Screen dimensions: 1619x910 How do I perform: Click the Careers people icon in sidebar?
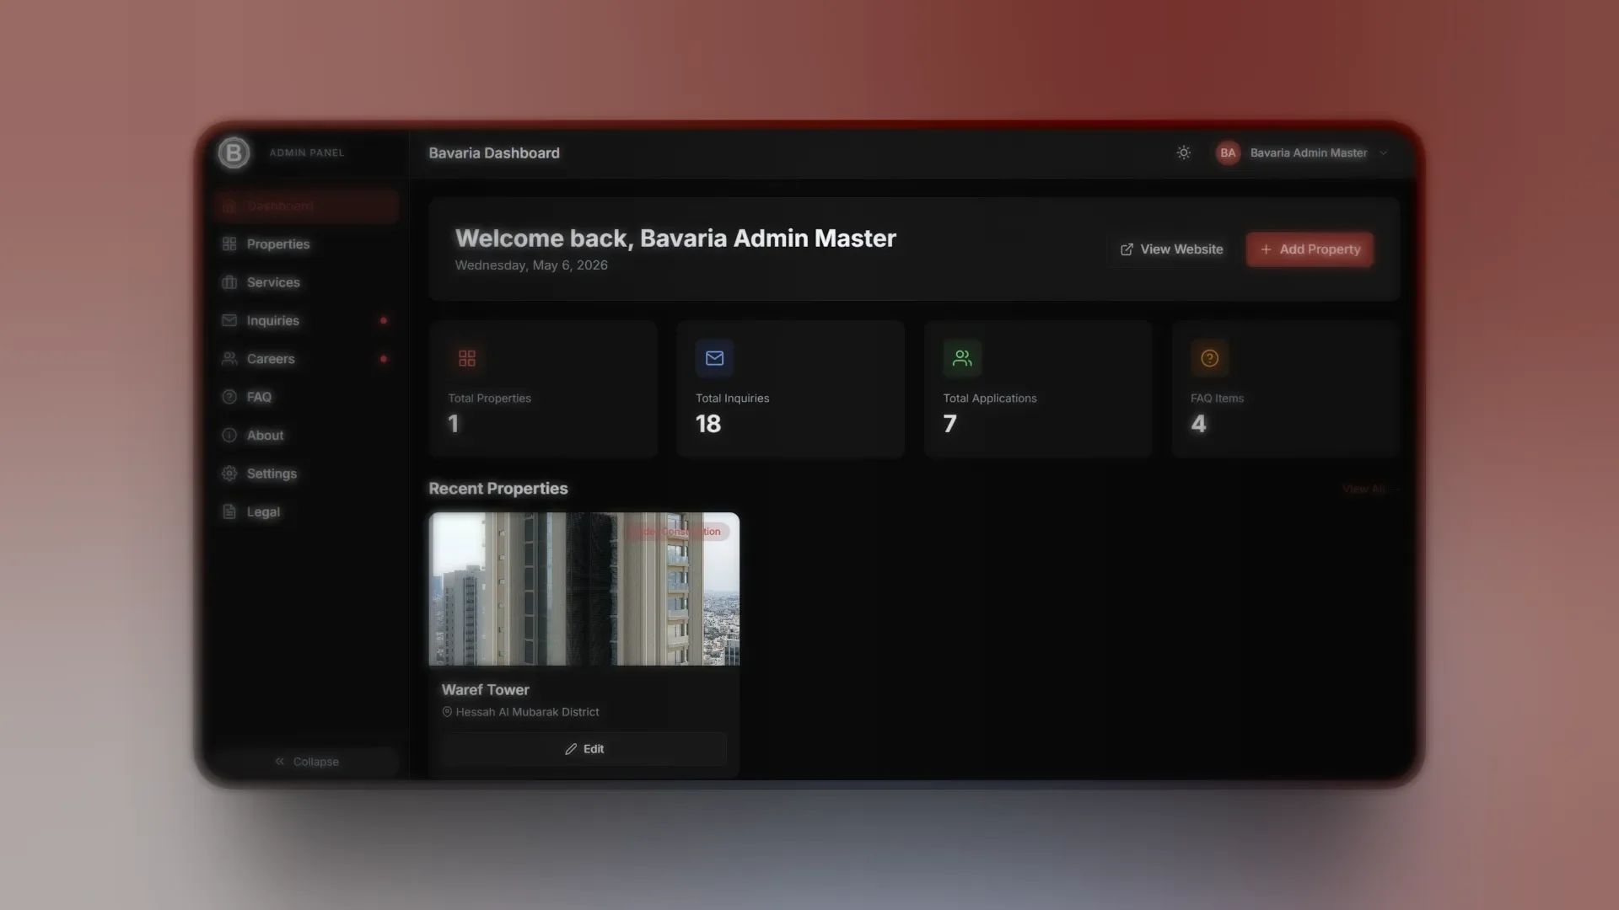pyautogui.click(x=229, y=359)
